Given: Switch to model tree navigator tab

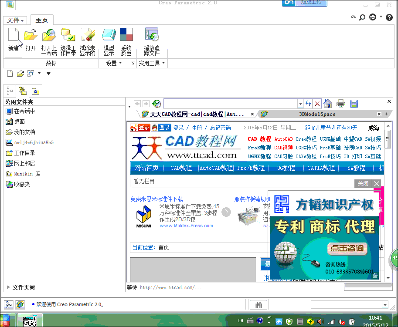Looking at the screenshot, I should [x=10, y=91].
